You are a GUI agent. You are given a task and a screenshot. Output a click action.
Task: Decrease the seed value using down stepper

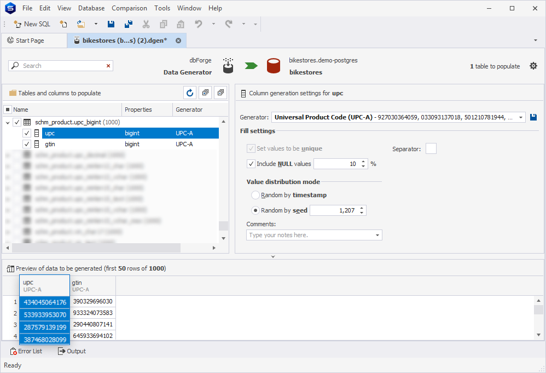pos(362,213)
